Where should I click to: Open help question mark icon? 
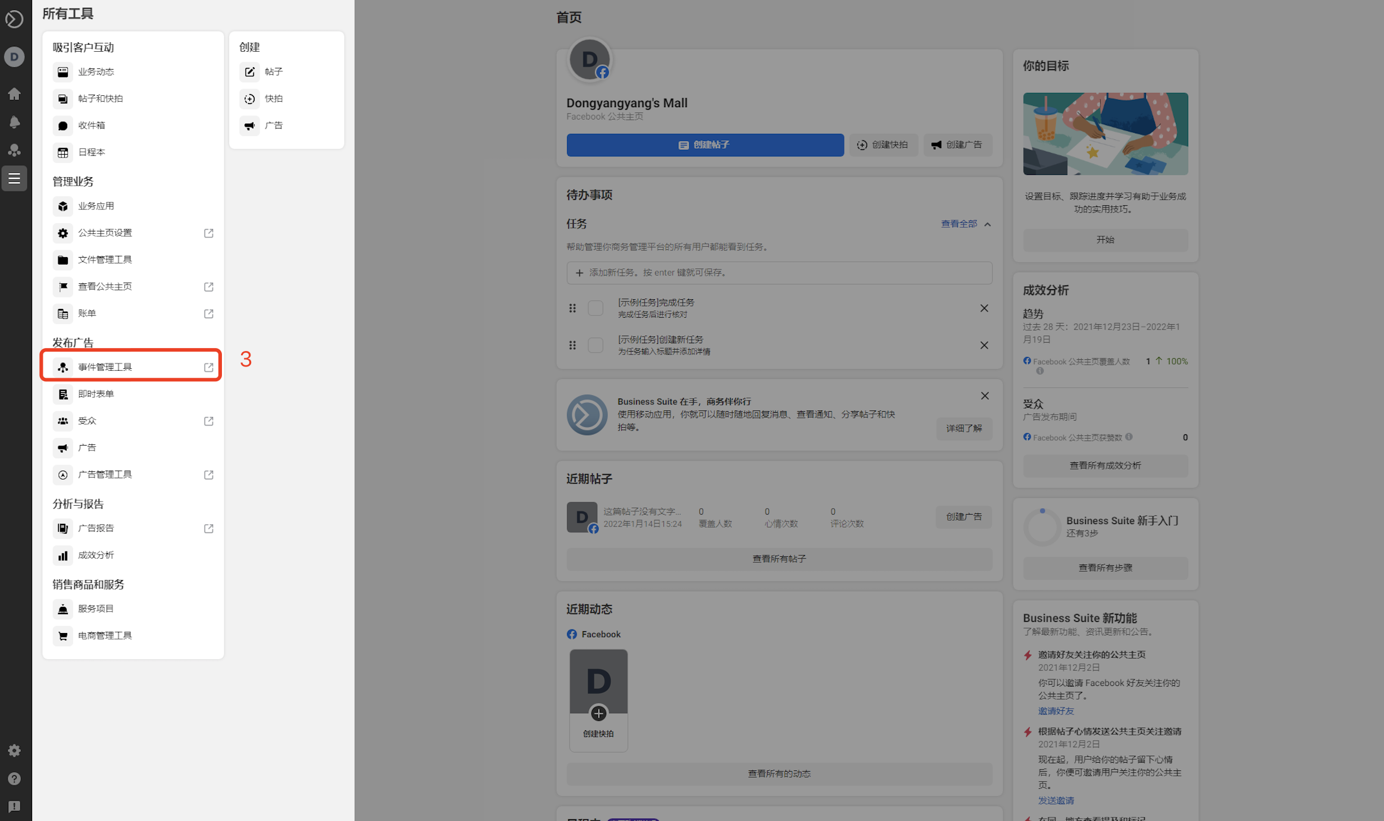tap(14, 779)
